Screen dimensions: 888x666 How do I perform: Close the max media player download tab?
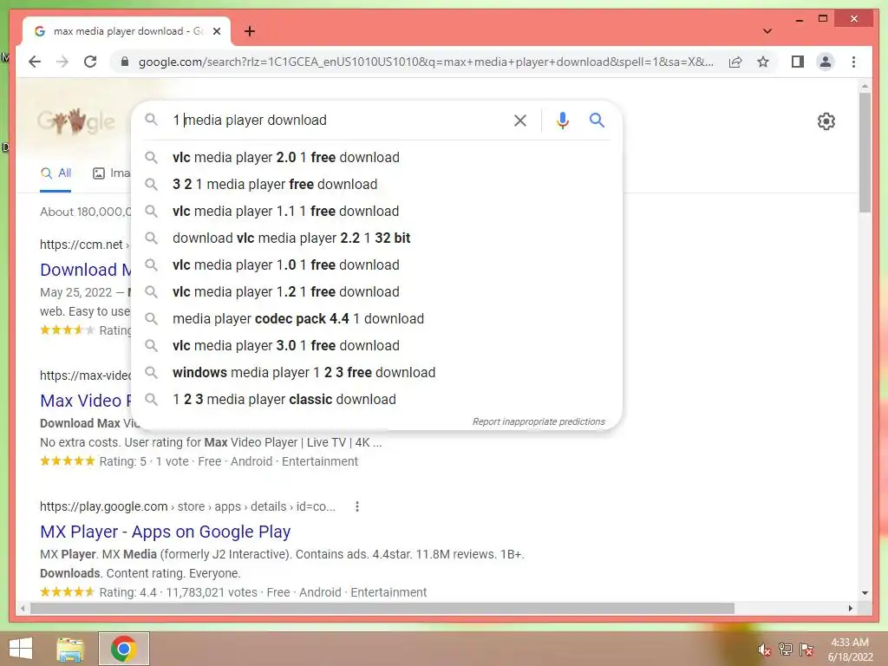click(x=216, y=31)
